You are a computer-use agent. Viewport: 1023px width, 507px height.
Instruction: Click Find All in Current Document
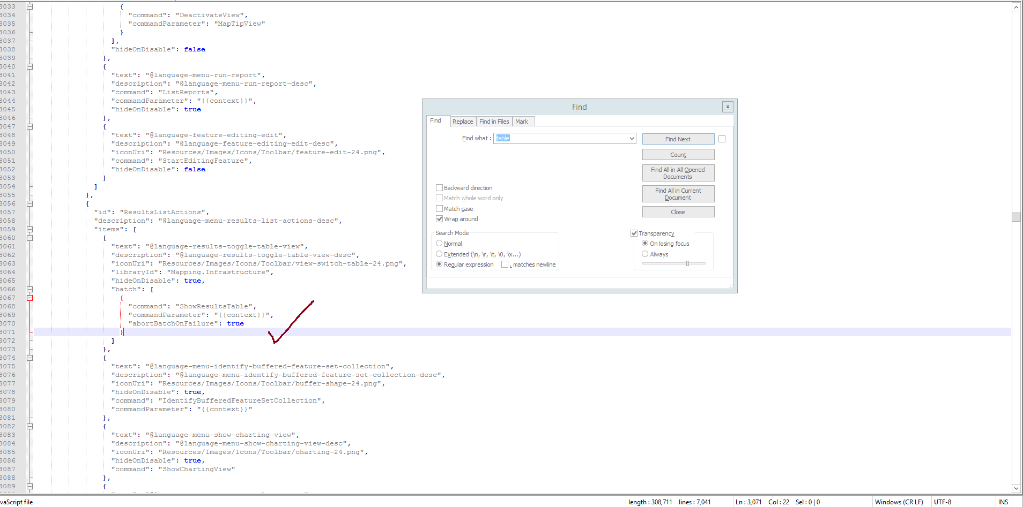[678, 194]
